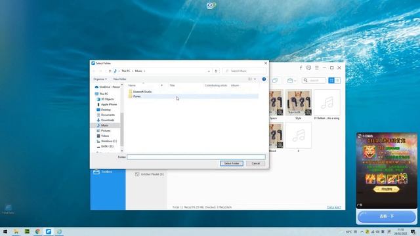Open File Explorer from the taskbar
Viewport: 420px width, 236px height.
pos(16,231)
